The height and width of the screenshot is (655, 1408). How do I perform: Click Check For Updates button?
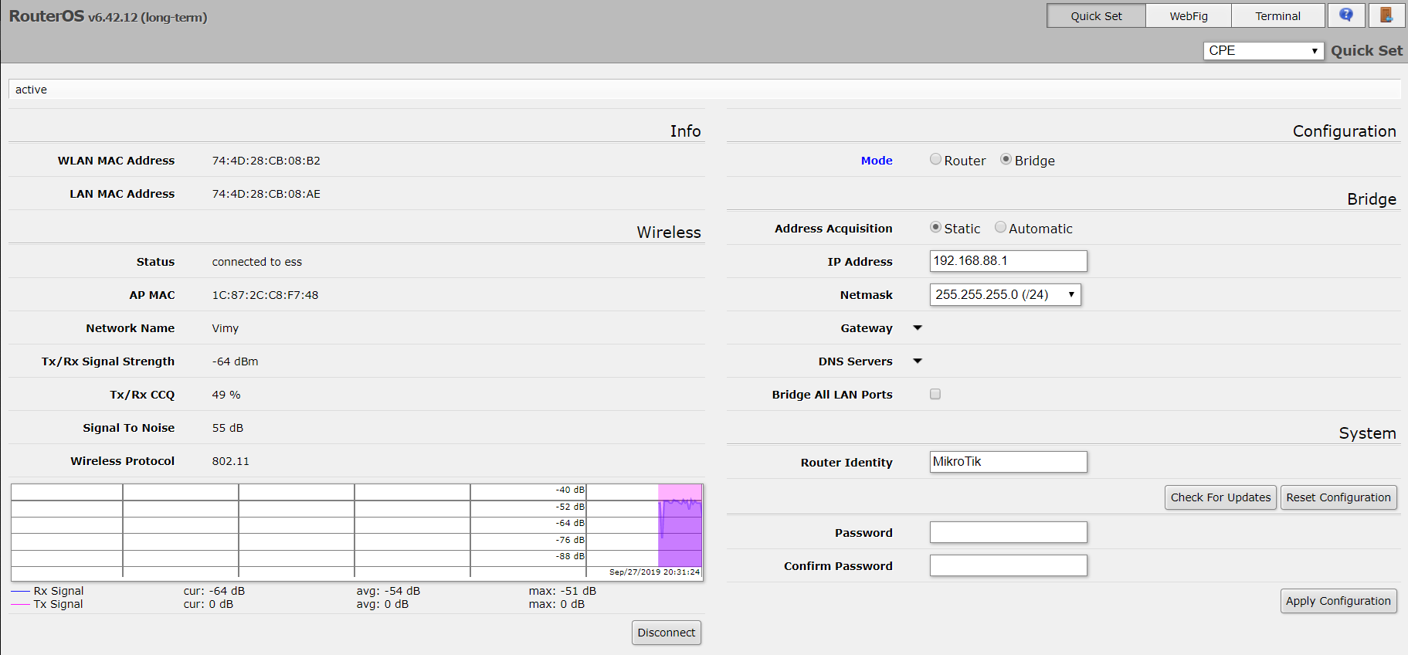(x=1220, y=497)
